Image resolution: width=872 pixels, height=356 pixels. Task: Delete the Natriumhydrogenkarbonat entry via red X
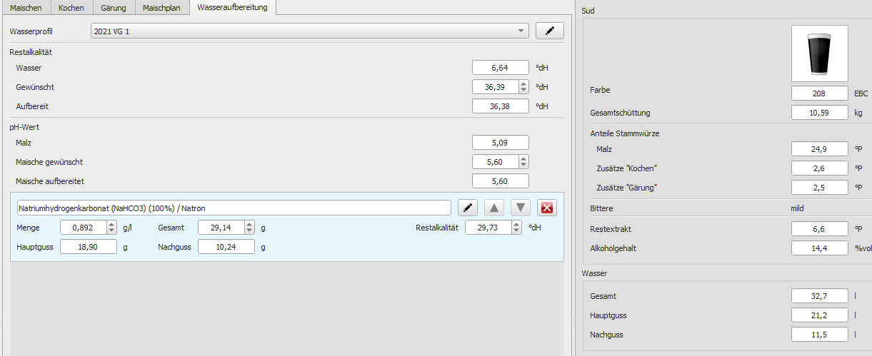[548, 208]
